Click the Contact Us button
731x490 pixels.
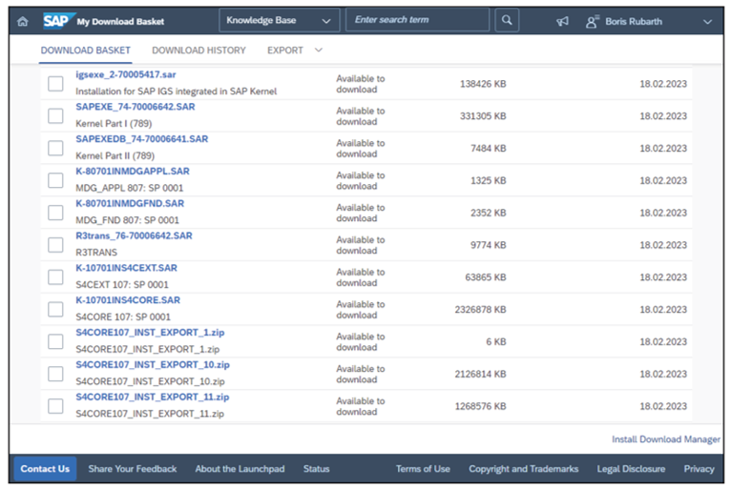[x=45, y=469]
